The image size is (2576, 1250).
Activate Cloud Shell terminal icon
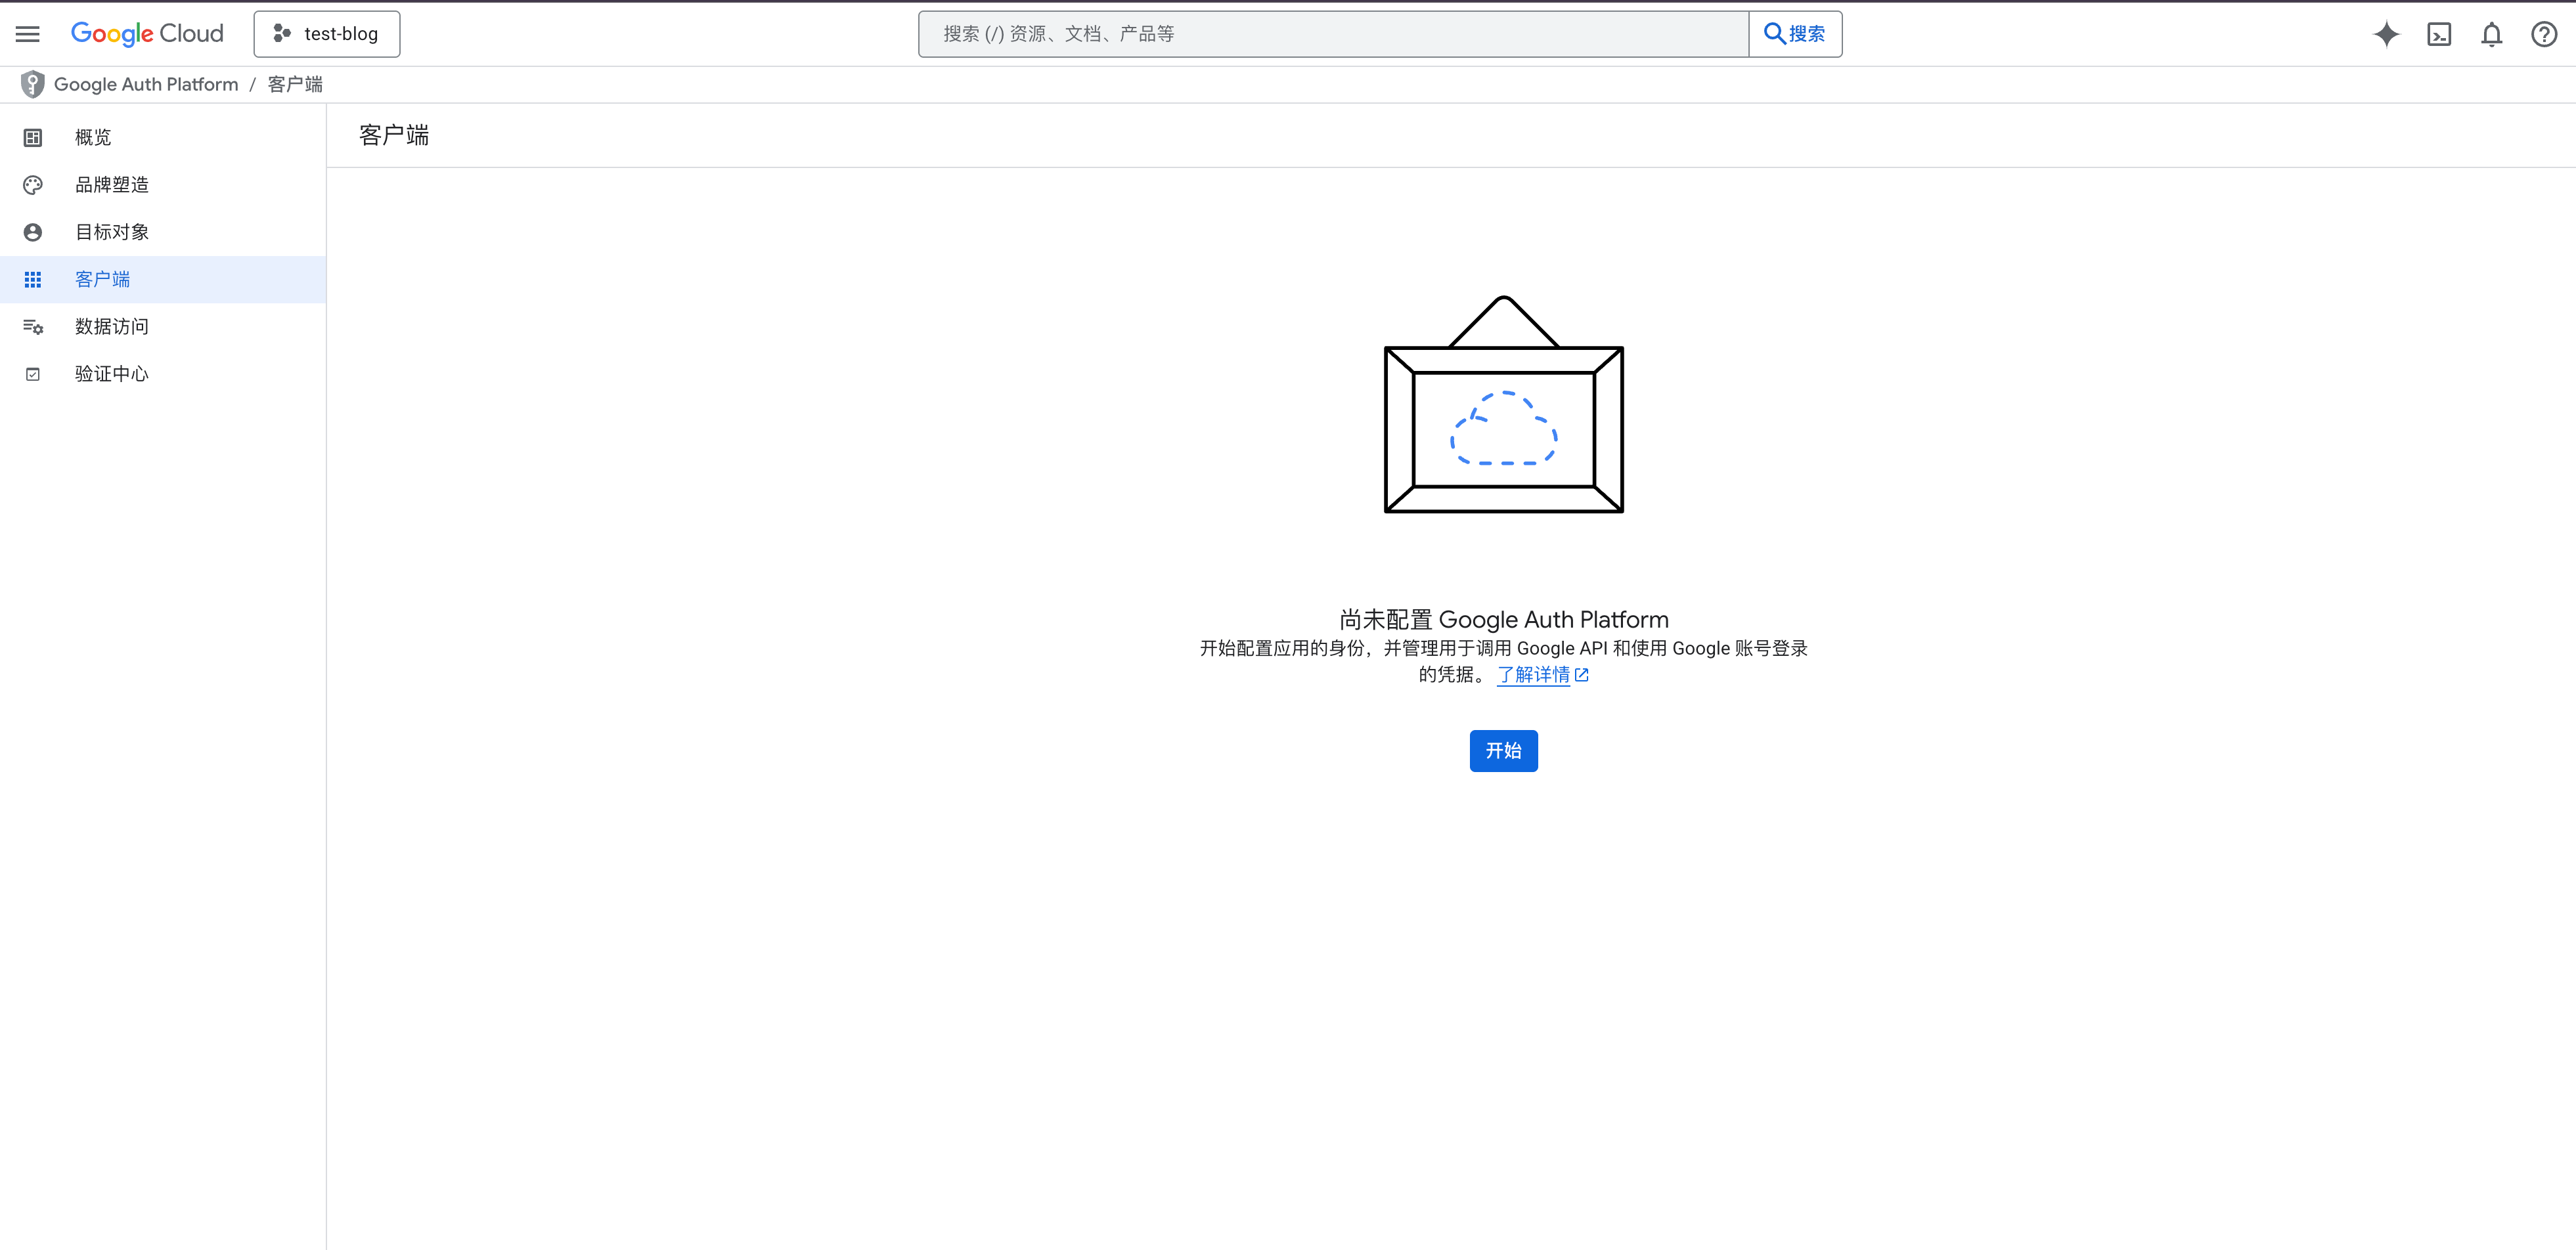(x=2439, y=34)
